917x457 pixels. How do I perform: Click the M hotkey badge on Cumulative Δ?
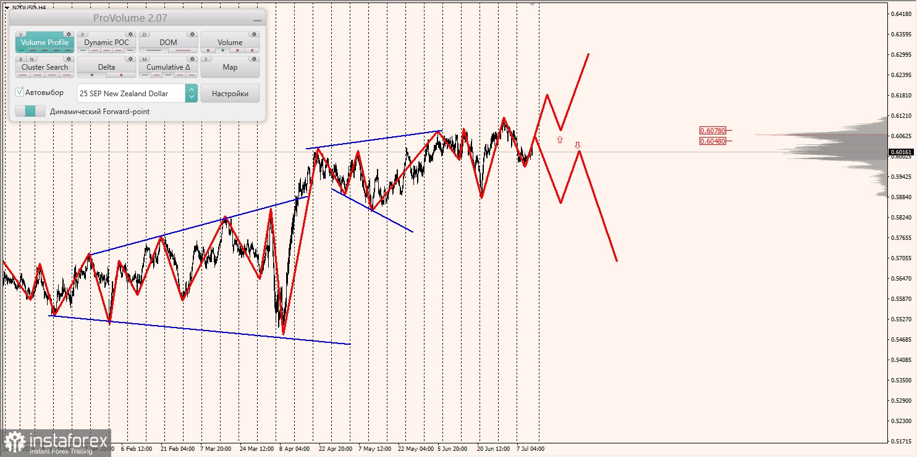pyautogui.click(x=145, y=59)
